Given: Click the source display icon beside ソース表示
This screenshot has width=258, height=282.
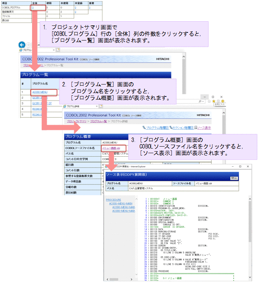Looking at the screenshot, I should 196,127.
